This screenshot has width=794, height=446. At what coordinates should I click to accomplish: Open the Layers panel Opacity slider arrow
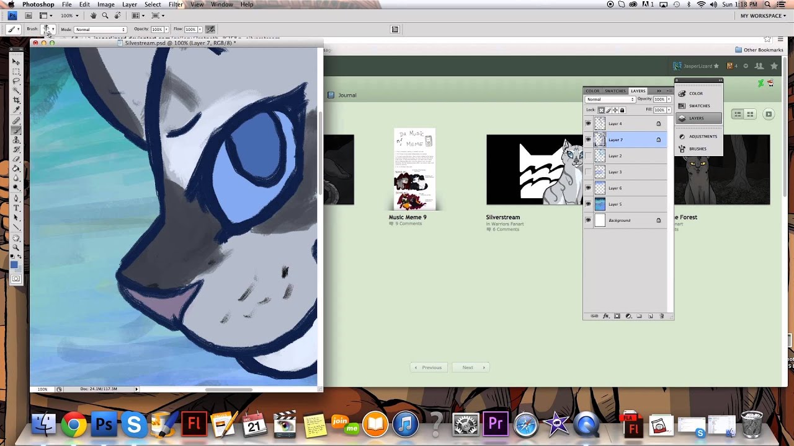669,99
